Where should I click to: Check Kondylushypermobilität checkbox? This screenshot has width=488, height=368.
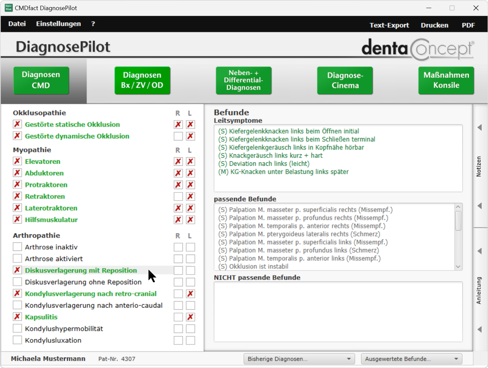[x=17, y=328]
